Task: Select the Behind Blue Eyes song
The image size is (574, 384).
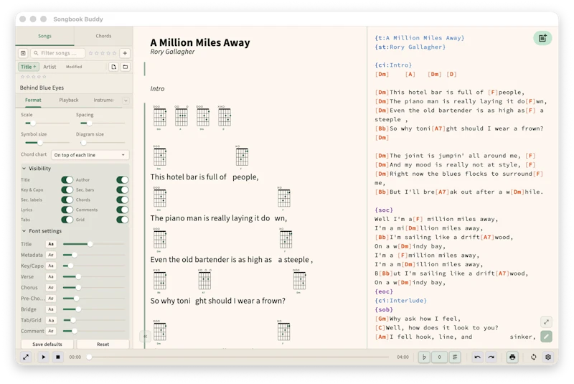Action: tap(42, 88)
